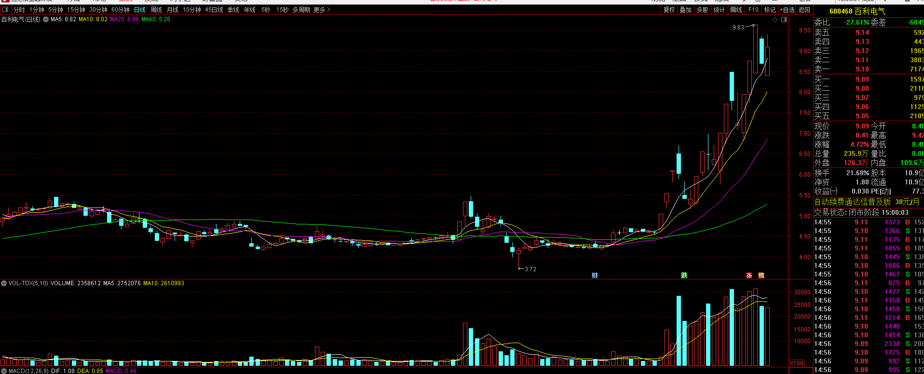924x374 pixels.
Task: Select the 15分钟 period tab
Action: [x=76, y=10]
